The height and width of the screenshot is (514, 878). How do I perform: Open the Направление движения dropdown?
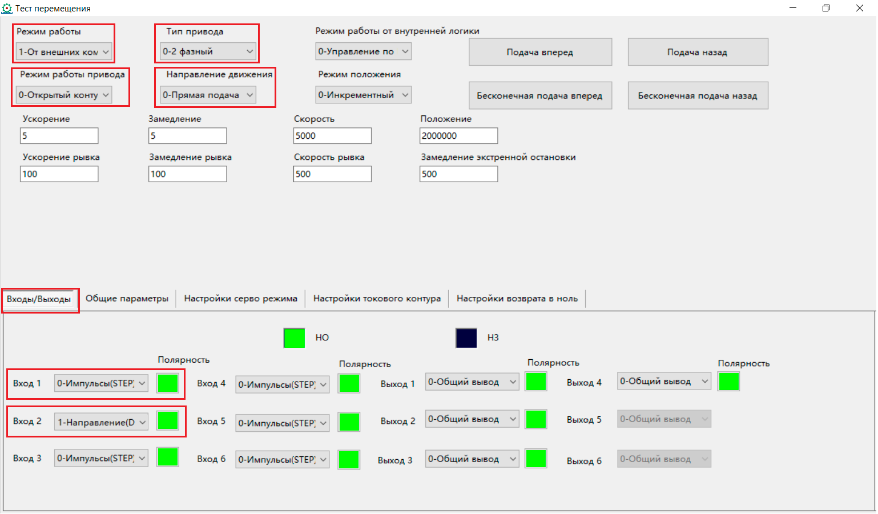208,95
